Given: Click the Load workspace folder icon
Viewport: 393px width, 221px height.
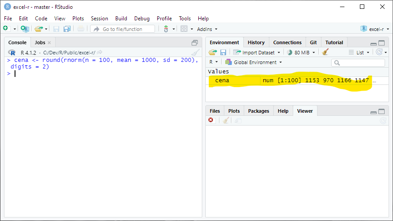Looking at the screenshot, I should tap(212, 53).
